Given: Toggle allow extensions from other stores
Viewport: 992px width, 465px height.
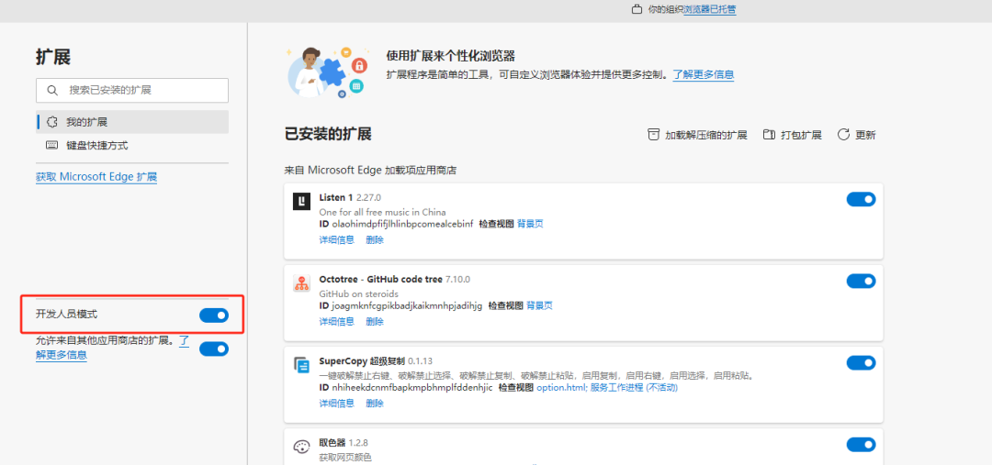Looking at the screenshot, I should click(x=214, y=349).
